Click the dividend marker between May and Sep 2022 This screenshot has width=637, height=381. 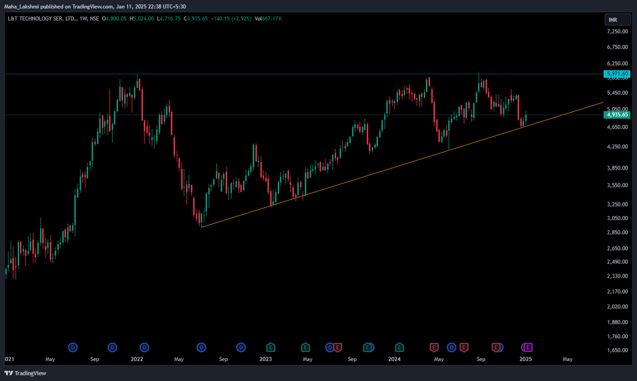[x=201, y=347]
